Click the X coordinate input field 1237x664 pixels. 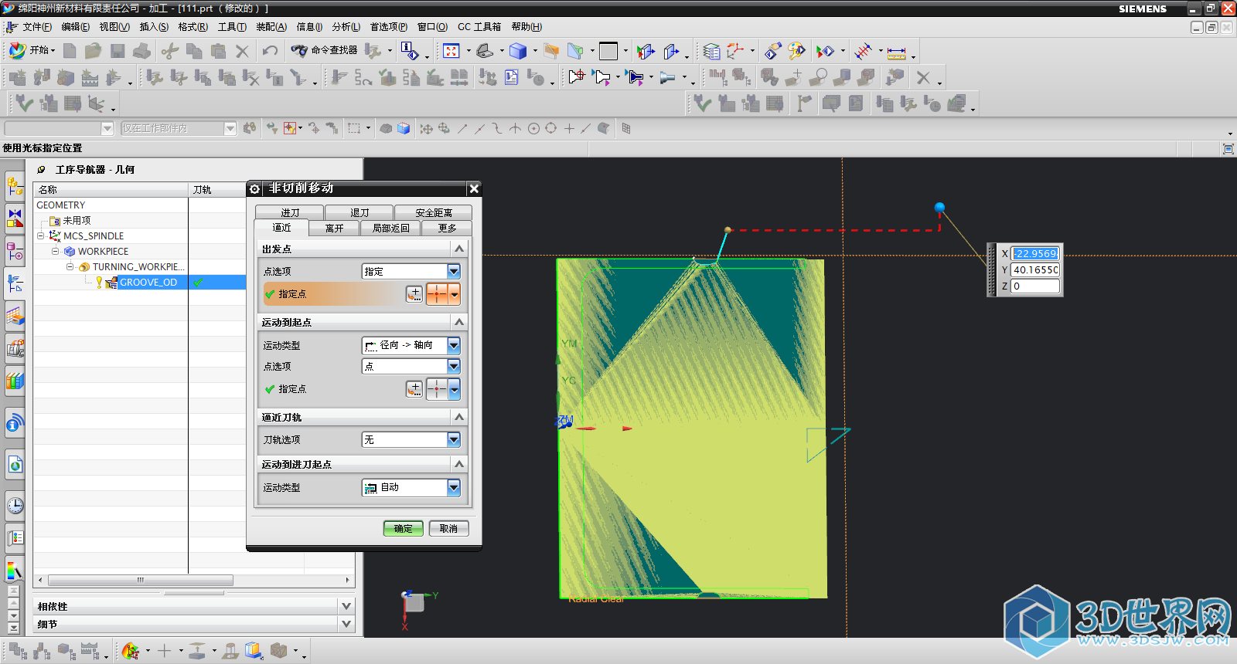pyautogui.click(x=1034, y=253)
